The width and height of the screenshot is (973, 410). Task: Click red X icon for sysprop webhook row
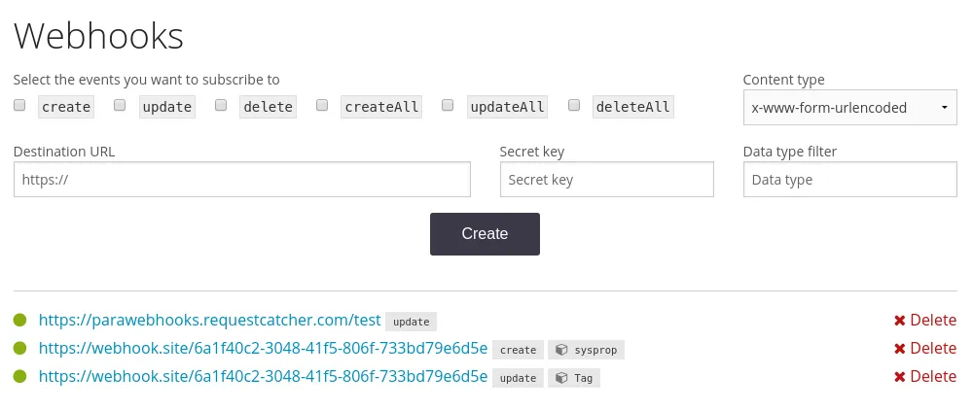[x=900, y=349]
